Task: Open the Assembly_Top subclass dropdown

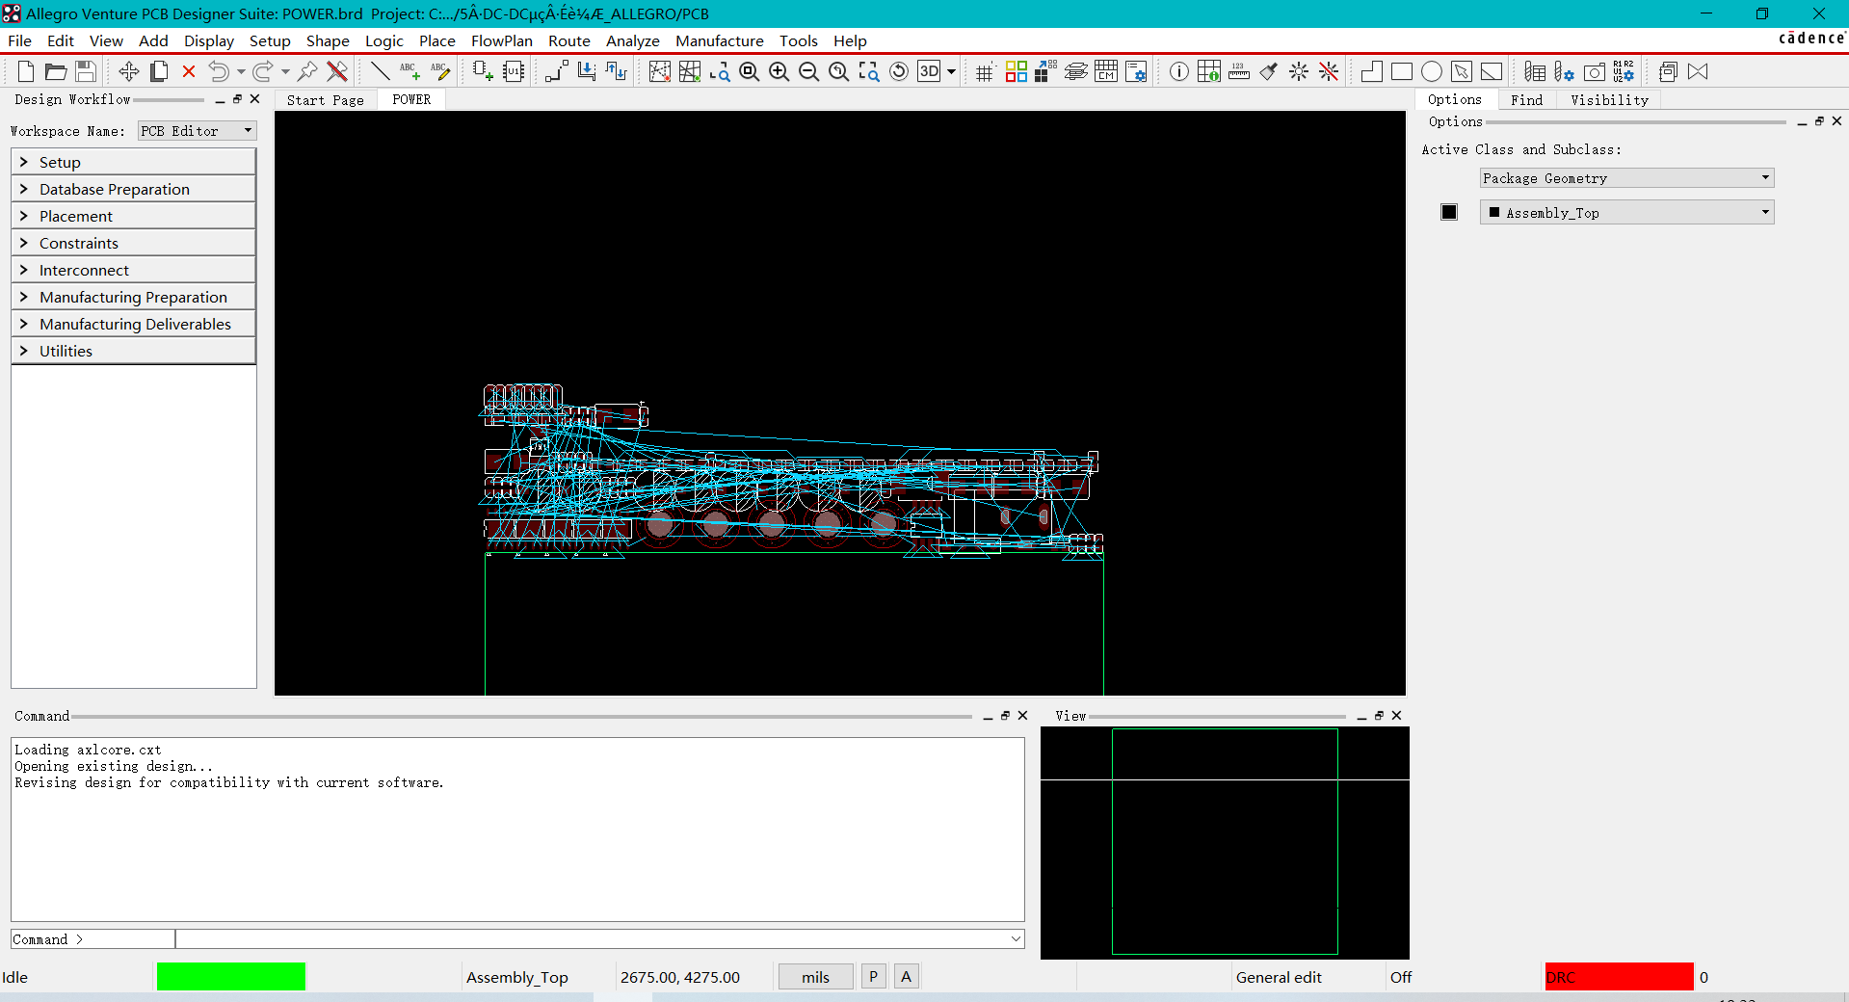Action: coord(1626,213)
